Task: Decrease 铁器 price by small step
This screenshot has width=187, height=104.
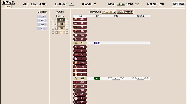Action: click(111, 78)
